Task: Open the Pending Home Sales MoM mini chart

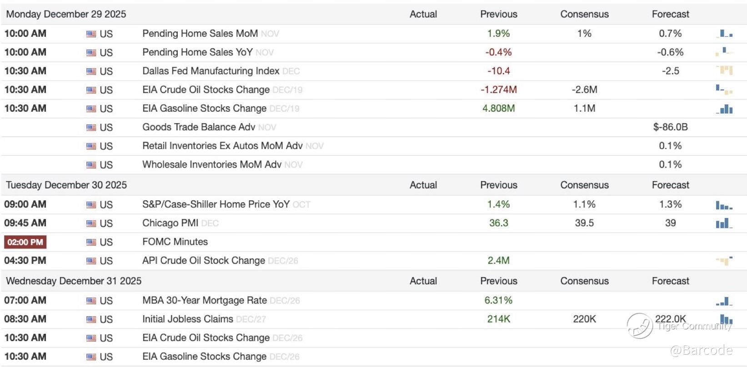Action: point(724,34)
